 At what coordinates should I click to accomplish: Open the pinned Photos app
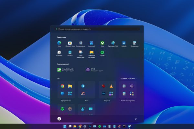click(x=92, y=43)
